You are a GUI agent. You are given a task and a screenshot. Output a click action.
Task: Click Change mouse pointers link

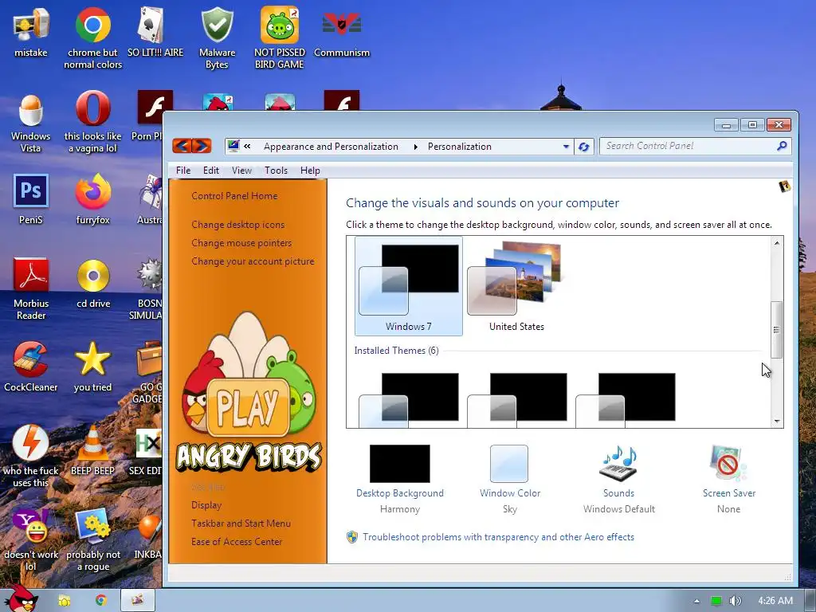pyautogui.click(x=241, y=243)
